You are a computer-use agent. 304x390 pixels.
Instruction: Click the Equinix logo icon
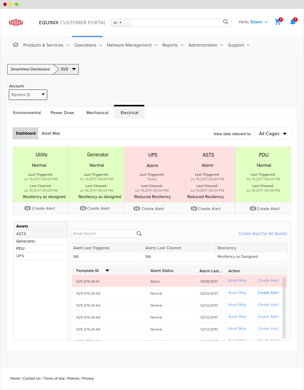(16, 22)
